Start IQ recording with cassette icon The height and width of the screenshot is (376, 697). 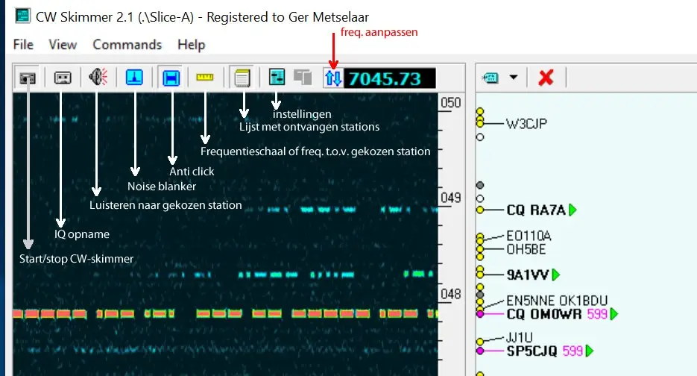click(63, 78)
